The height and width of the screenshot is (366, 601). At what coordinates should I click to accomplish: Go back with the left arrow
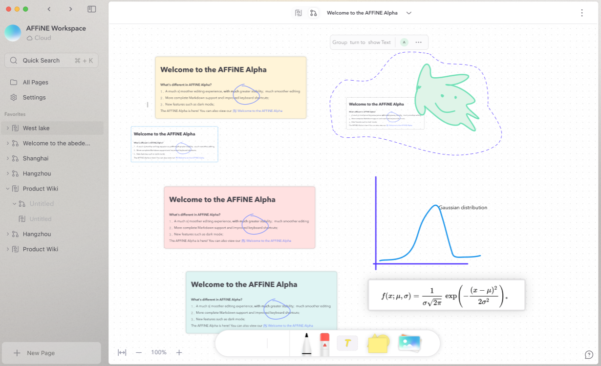pos(49,9)
